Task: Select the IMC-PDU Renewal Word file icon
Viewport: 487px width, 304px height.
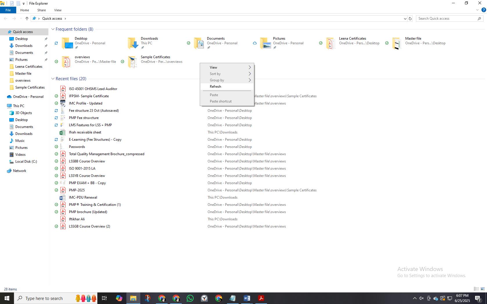Action: 62,197
